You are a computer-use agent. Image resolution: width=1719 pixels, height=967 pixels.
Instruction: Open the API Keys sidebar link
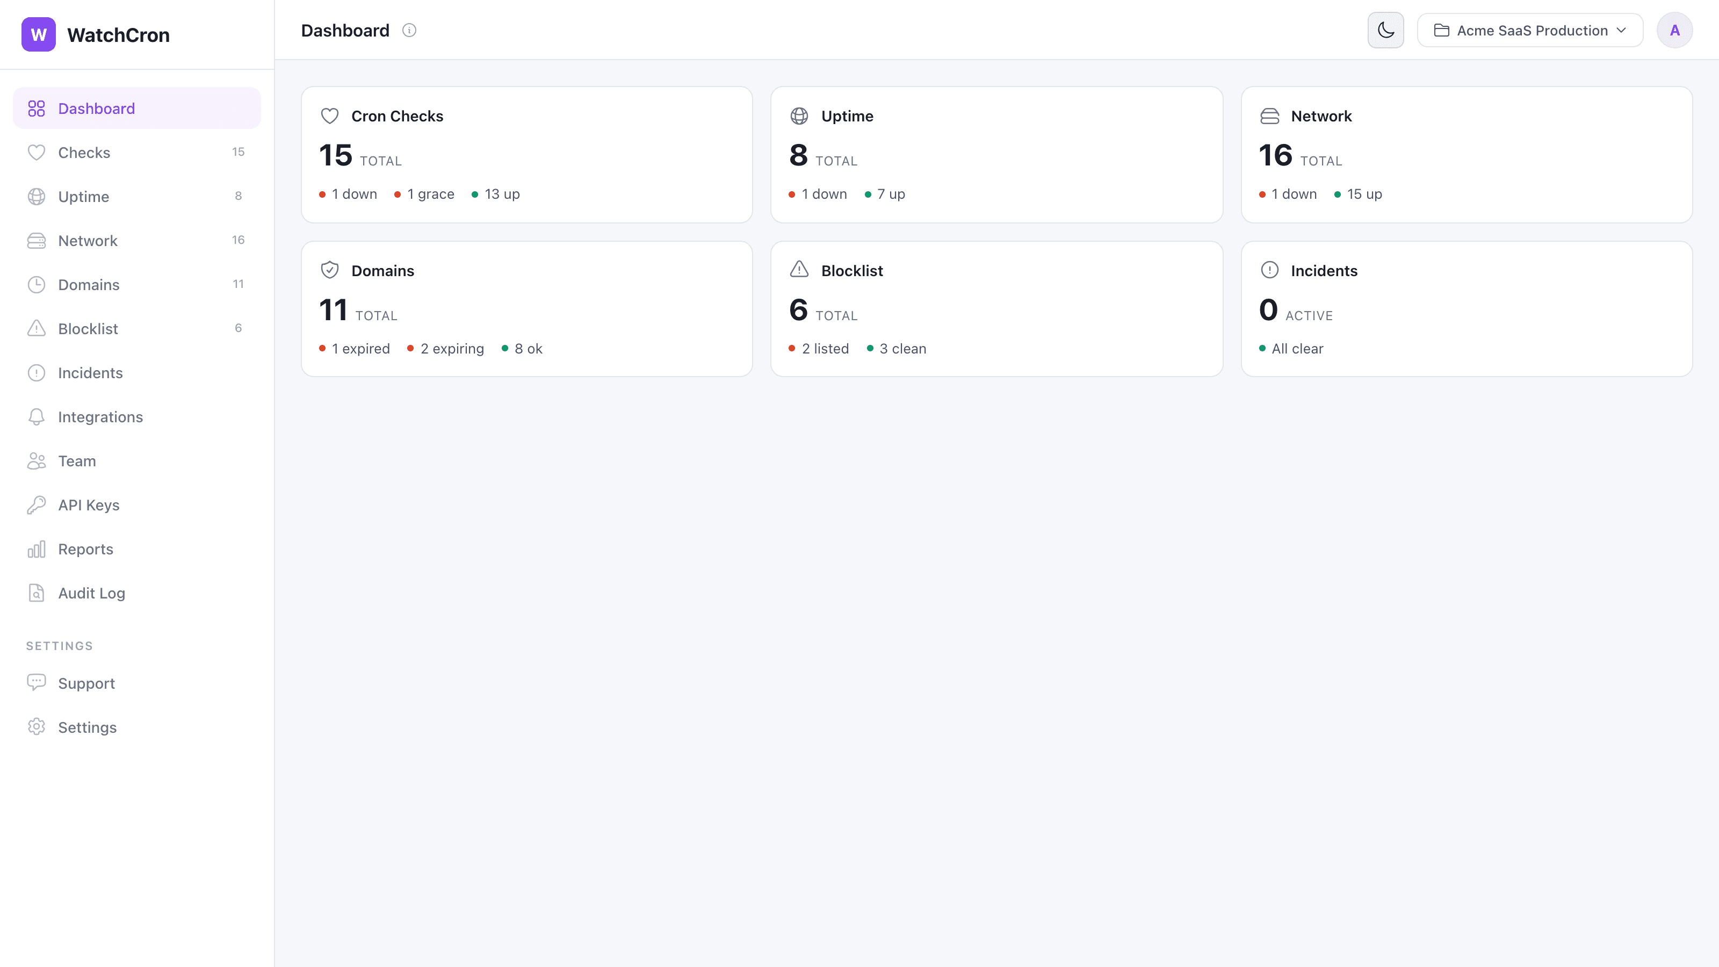[x=137, y=504]
